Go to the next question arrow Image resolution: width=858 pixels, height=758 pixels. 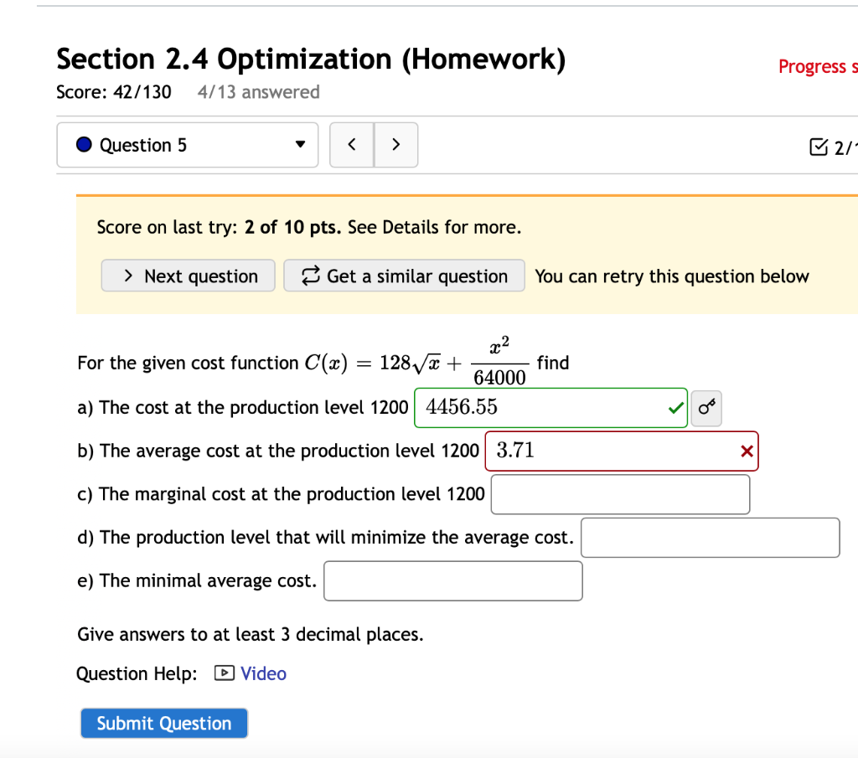(396, 145)
